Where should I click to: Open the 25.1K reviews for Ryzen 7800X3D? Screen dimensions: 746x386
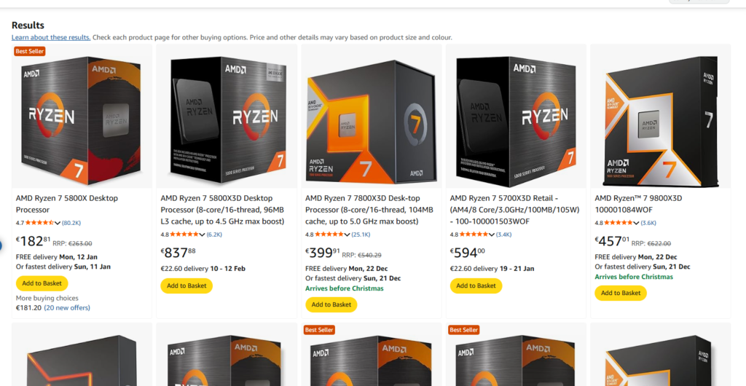coord(361,235)
